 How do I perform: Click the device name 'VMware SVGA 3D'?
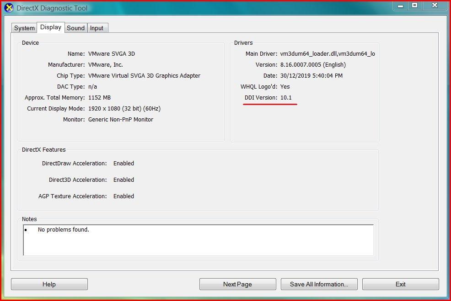112,54
